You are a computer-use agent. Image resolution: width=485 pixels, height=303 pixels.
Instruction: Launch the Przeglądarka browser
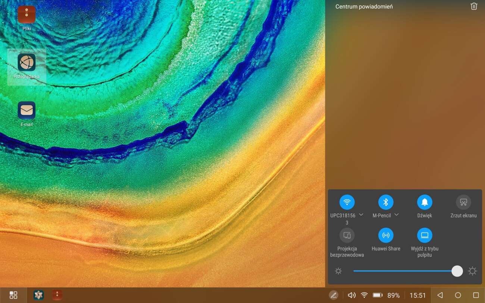[26, 61]
